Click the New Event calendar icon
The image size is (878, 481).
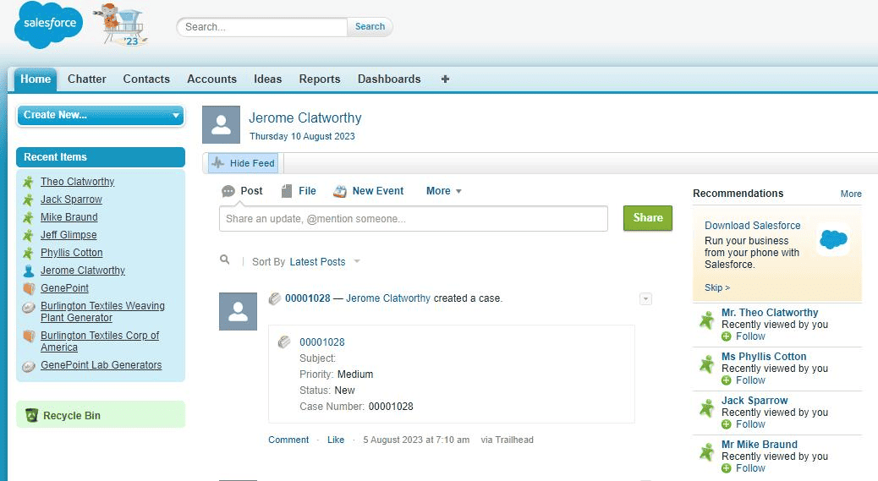(339, 191)
